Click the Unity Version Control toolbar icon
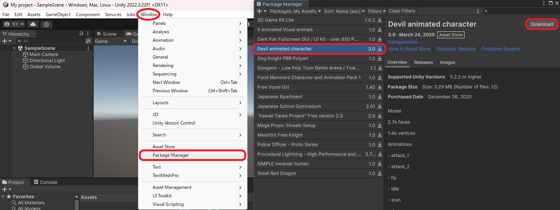 (x=46, y=24)
